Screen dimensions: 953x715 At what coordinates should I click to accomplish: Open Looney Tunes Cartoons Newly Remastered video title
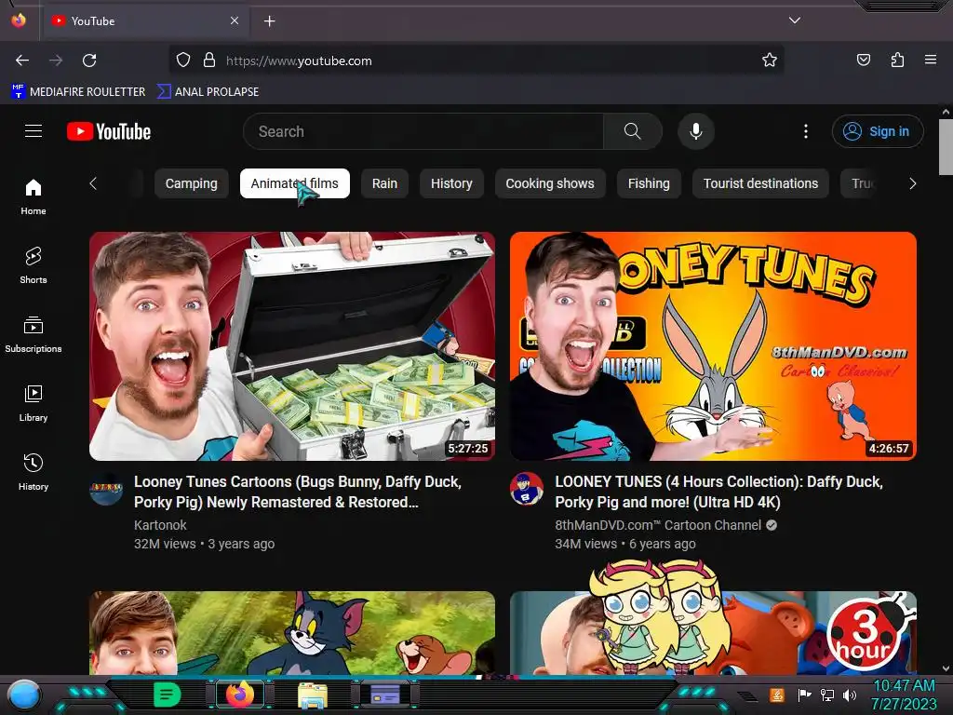(x=298, y=492)
